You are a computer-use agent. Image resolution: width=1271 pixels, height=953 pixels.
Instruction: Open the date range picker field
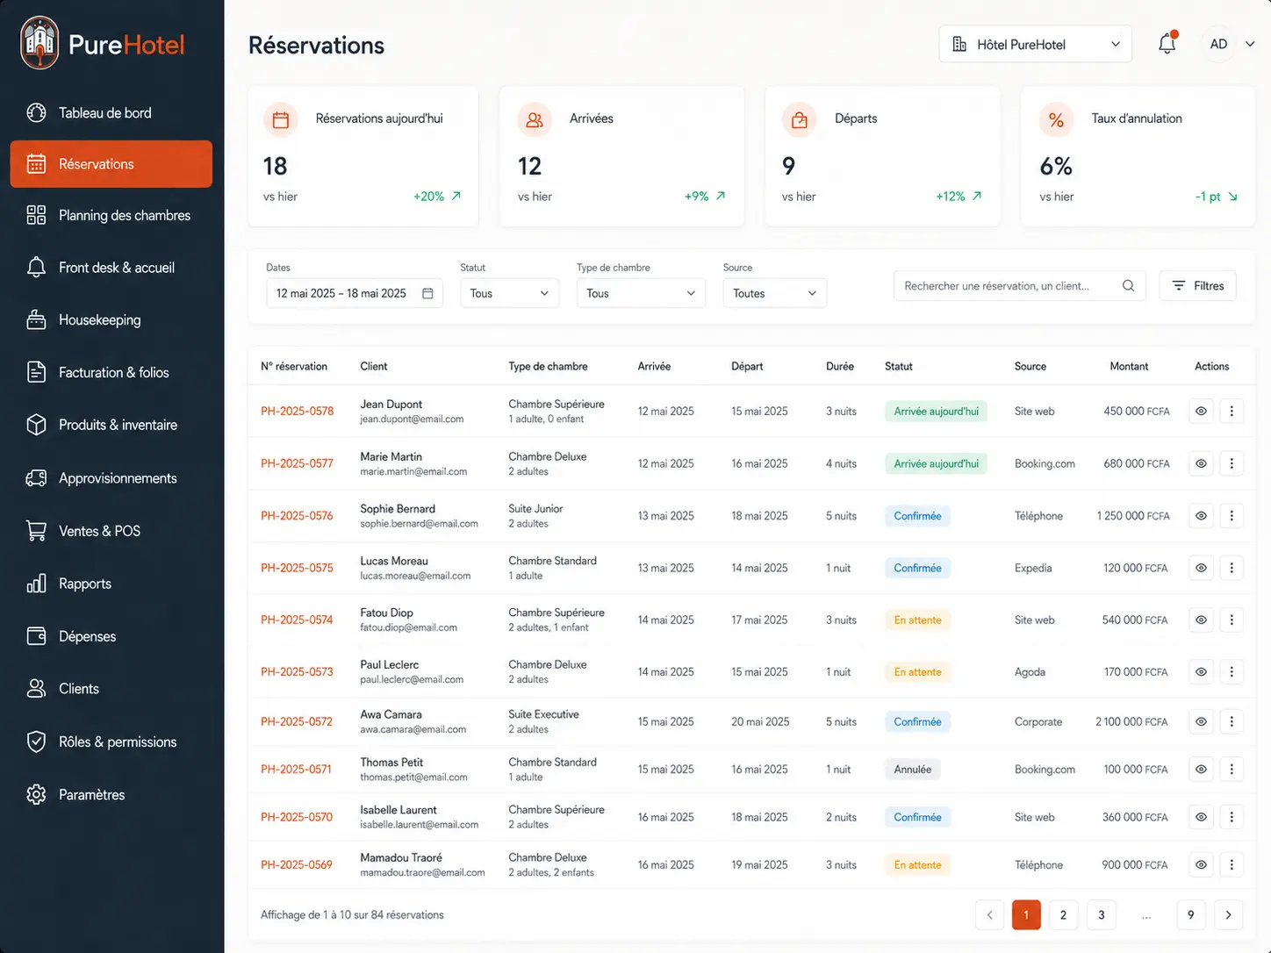click(355, 293)
